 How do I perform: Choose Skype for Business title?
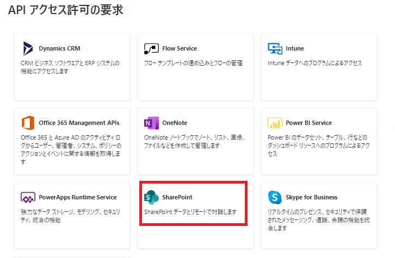tap(311, 197)
